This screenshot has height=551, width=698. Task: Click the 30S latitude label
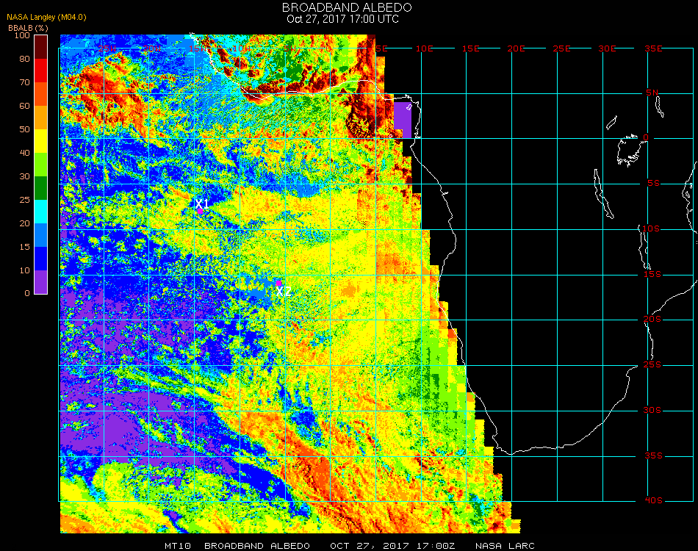pyautogui.click(x=652, y=411)
